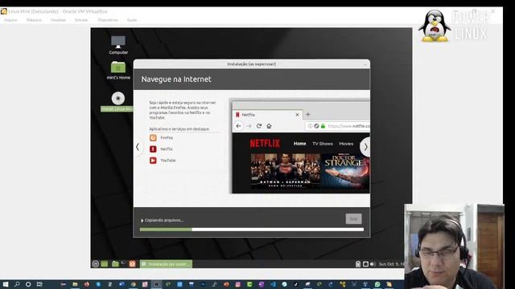
Task: Click the YouTube label in featured list
Action: click(168, 161)
